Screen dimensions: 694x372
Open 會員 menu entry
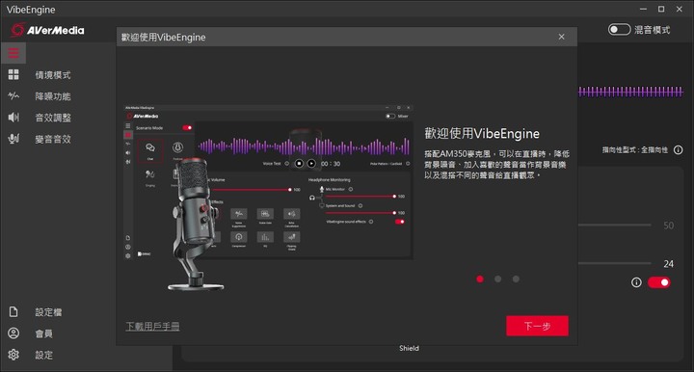[44, 333]
